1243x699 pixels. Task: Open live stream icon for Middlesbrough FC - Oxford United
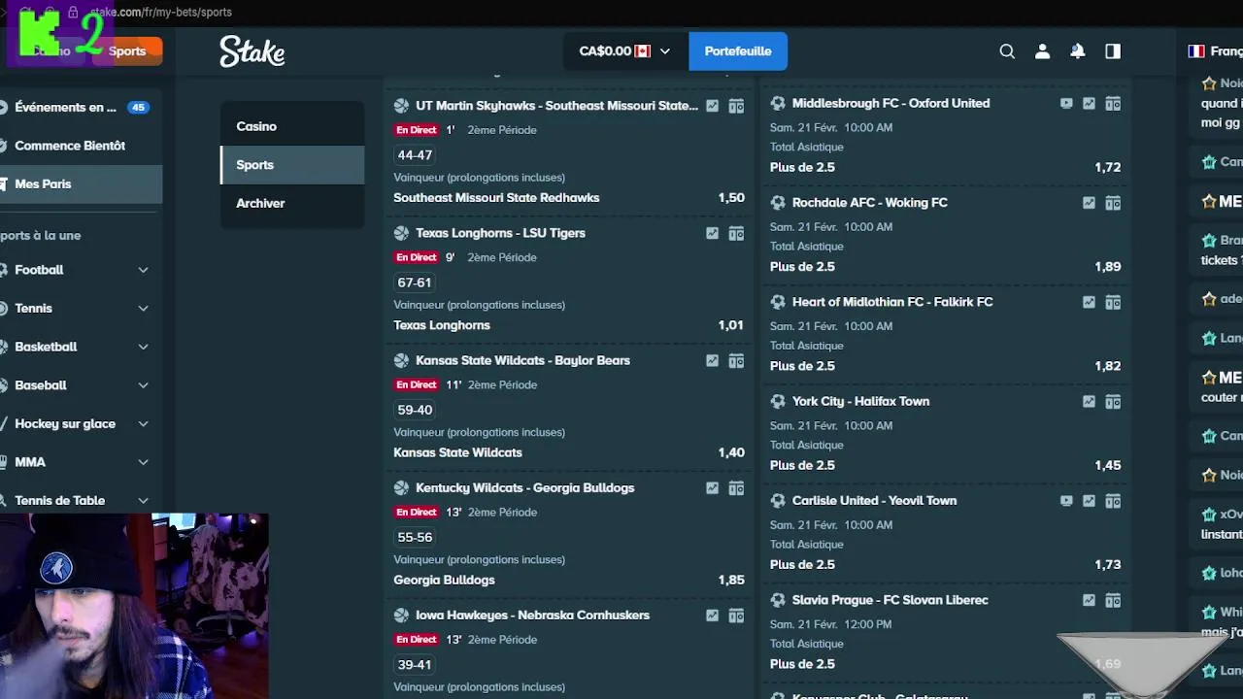coord(1066,103)
